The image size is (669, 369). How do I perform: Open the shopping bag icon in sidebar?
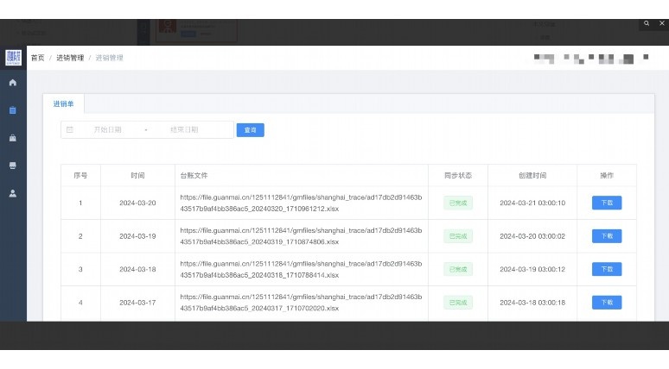pyautogui.click(x=13, y=138)
